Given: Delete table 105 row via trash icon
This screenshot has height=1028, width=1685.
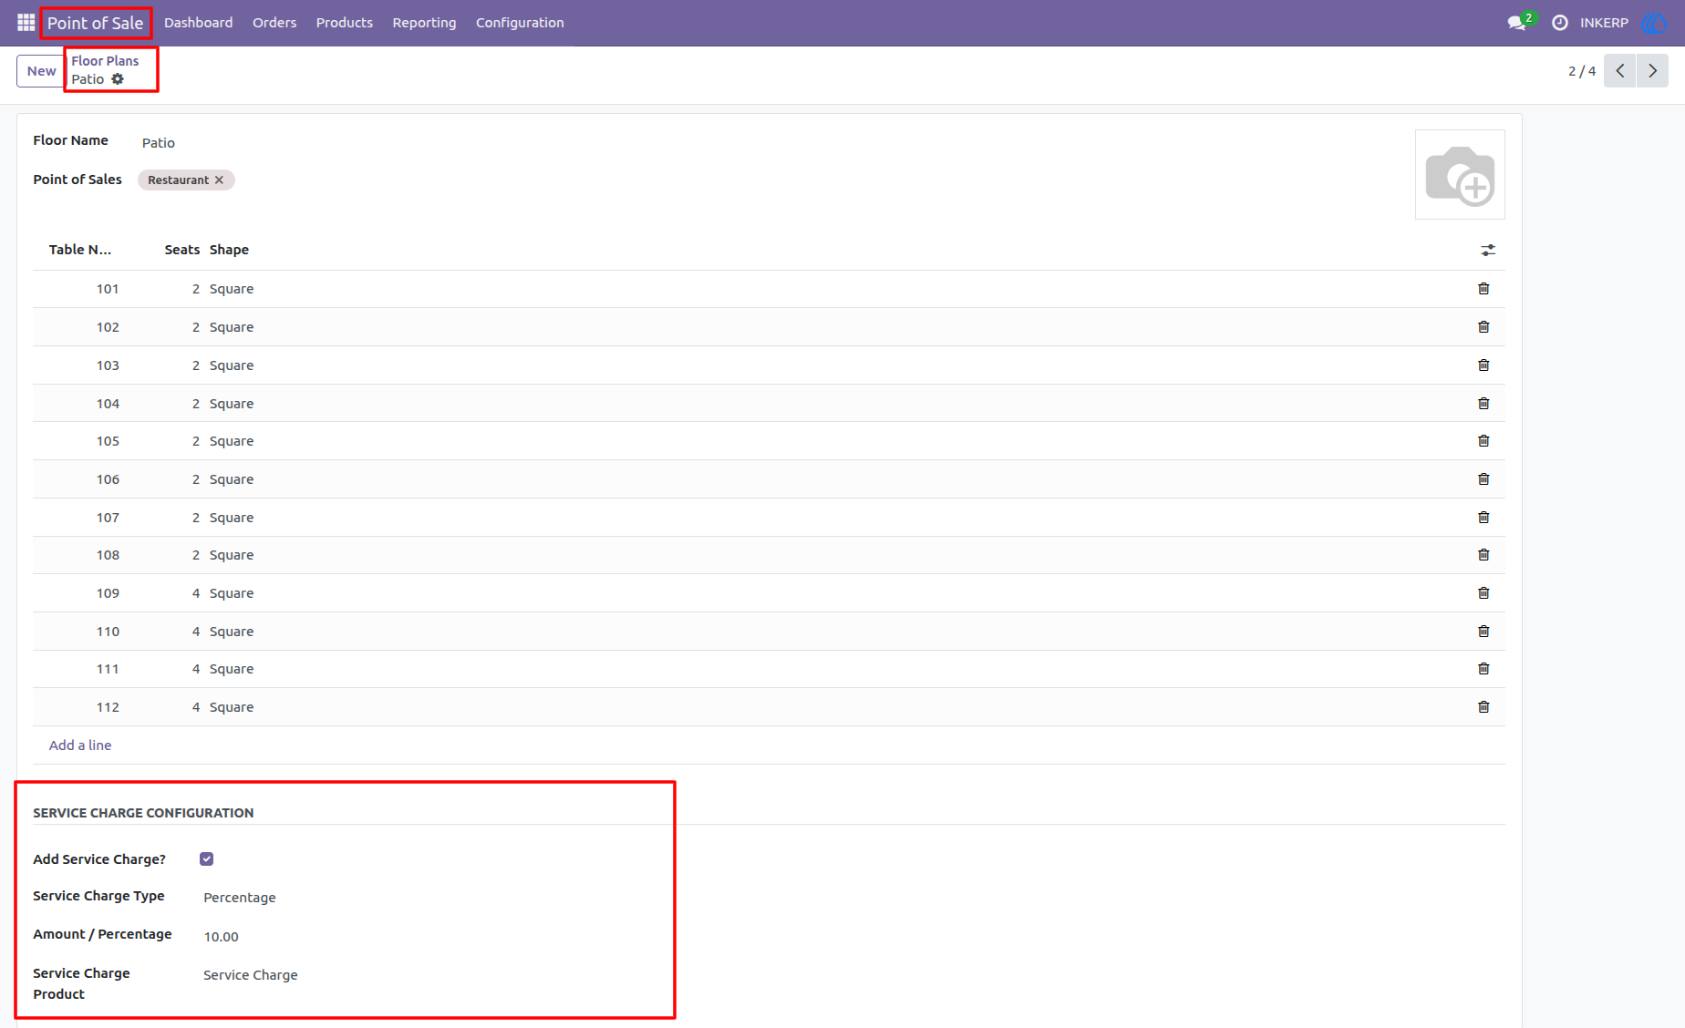Looking at the screenshot, I should click(1483, 441).
